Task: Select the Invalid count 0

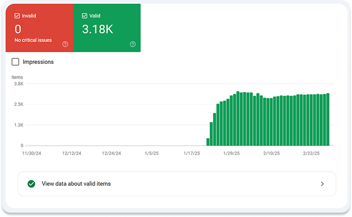Action: pyautogui.click(x=18, y=29)
